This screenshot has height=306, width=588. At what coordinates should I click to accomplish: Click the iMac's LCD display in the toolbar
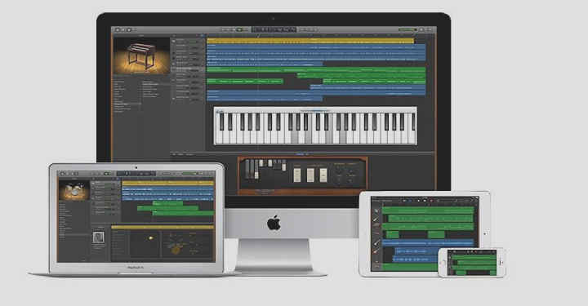pos(274,29)
